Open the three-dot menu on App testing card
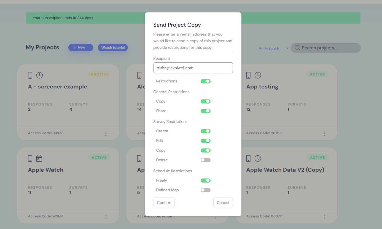The image size is (382, 229). tap(324, 134)
